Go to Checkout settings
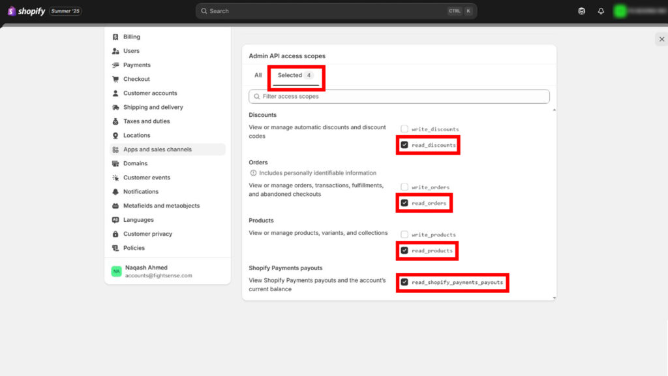This screenshot has height=376, width=668. coord(136,79)
